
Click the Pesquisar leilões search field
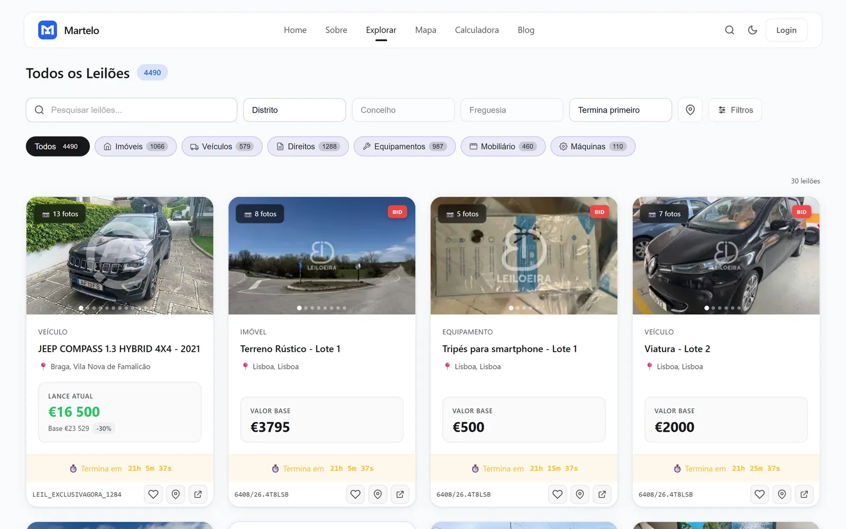click(132, 110)
